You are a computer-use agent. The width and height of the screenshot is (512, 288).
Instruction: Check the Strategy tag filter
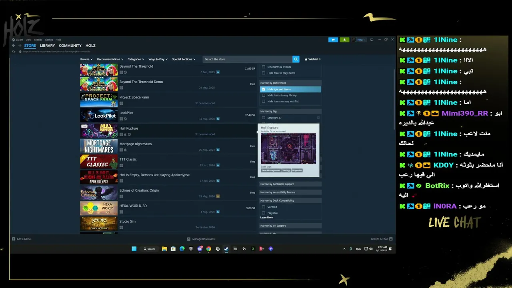pyautogui.click(x=264, y=118)
